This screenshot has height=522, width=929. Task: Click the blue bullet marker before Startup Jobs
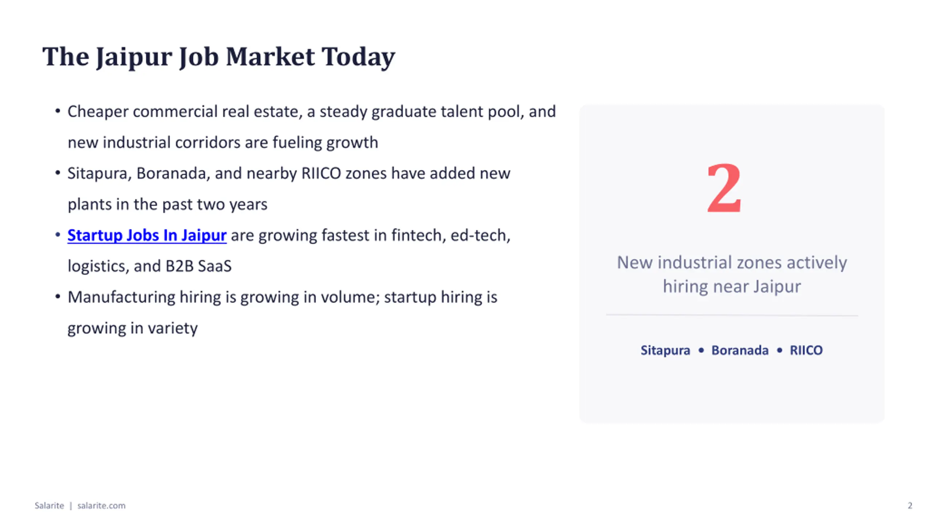click(x=58, y=235)
